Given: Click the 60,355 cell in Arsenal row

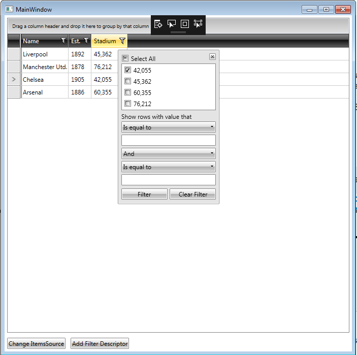Looking at the screenshot, I should click(x=105, y=92).
